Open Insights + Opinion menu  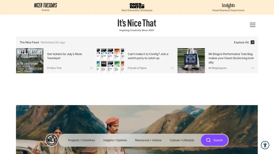[115, 140]
